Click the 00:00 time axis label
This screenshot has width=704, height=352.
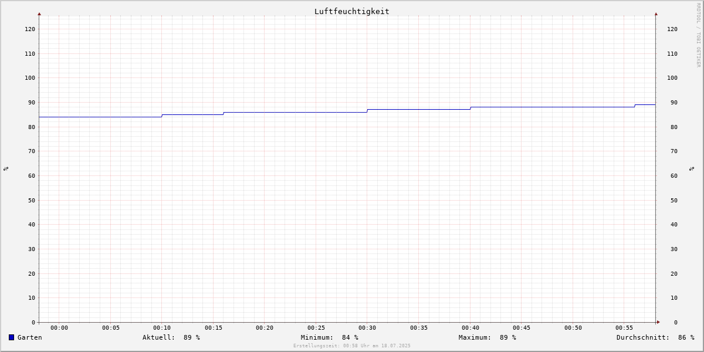click(59, 328)
